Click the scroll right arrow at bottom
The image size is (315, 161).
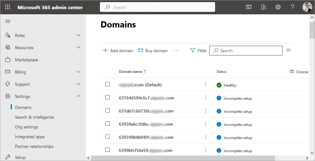click(x=307, y=158)
